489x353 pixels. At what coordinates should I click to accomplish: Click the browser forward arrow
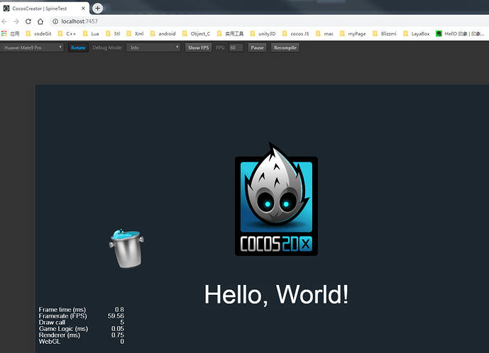point(16,21)
